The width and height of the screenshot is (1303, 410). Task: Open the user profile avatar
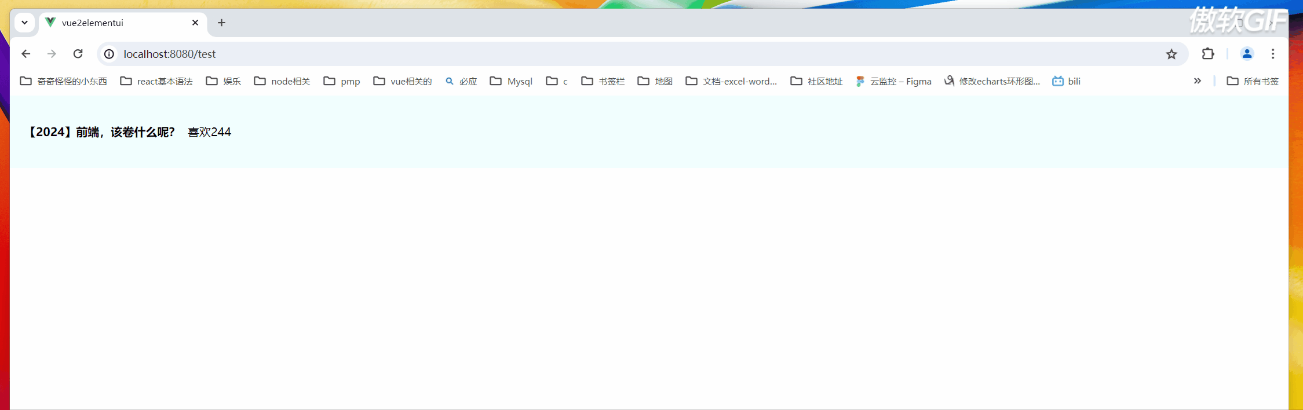point(1247,54)
